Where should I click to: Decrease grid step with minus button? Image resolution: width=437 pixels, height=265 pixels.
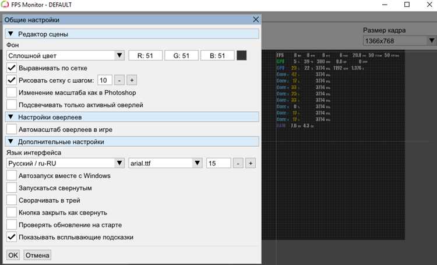(119, 80)
